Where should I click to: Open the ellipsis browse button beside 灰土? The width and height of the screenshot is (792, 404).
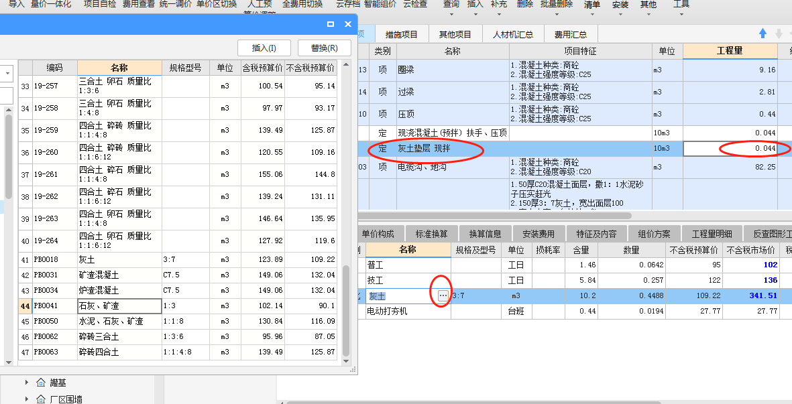click(x=443, y=296)
